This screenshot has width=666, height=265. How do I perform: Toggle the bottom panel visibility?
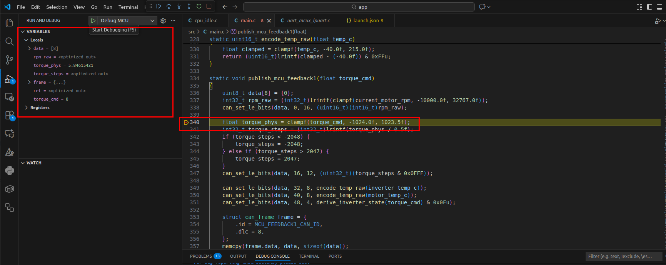tap(659, 7)
